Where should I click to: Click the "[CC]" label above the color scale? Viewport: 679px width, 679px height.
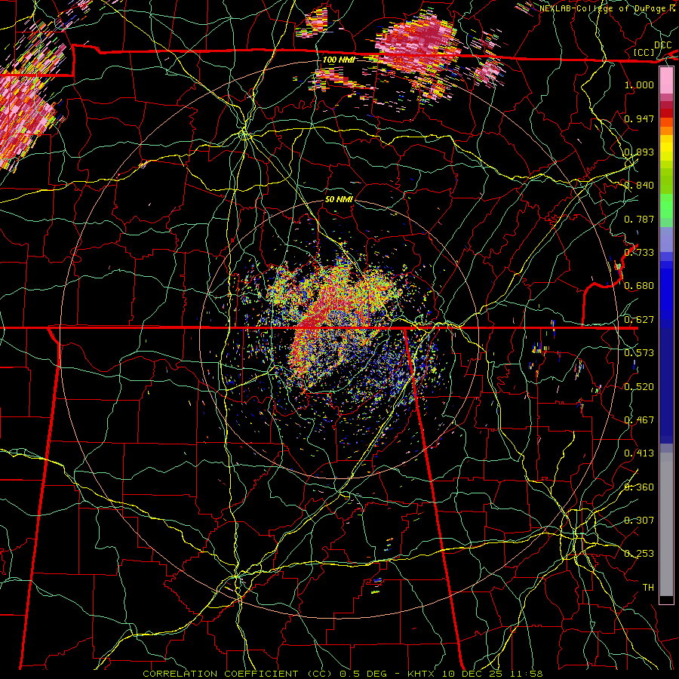coord(644,52)
